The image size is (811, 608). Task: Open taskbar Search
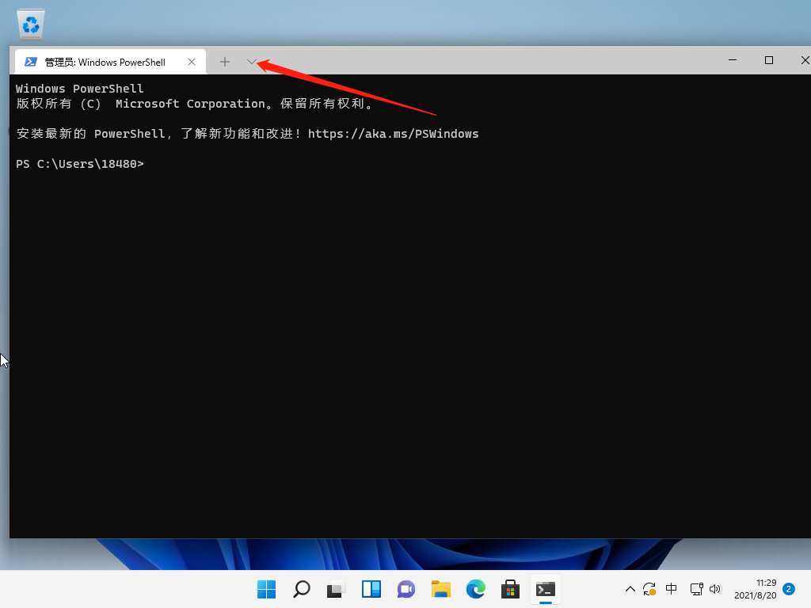click(x=301, y=589)
